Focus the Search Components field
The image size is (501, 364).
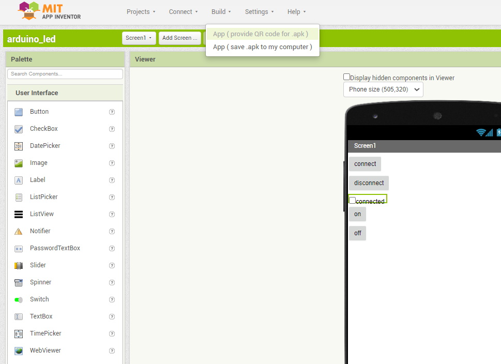65,74
